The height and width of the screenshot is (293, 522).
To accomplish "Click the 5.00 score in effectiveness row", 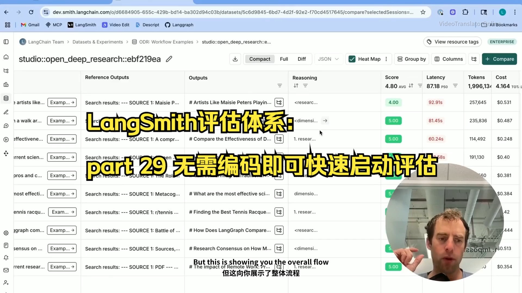I will pos(393,139).
